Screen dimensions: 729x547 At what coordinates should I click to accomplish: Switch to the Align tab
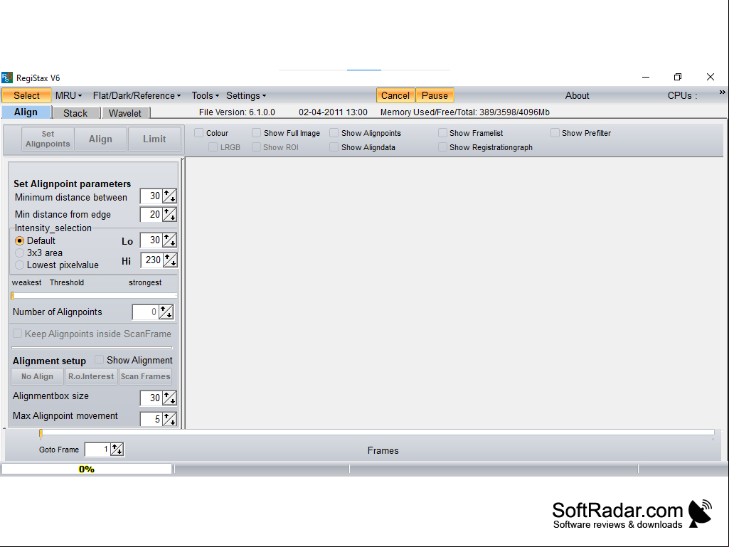[26, 112]
